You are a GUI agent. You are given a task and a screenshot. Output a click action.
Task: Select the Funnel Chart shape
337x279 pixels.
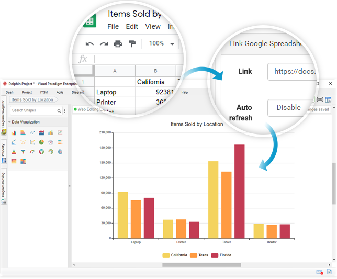[x=23, y=152]
